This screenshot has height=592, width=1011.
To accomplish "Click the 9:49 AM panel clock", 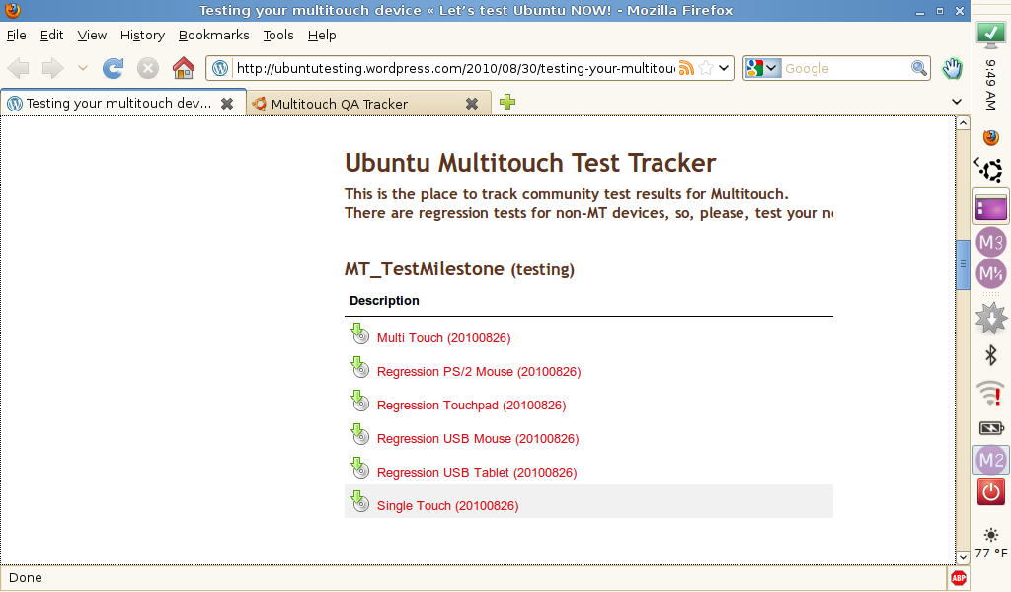I will (x=991, y=85).
